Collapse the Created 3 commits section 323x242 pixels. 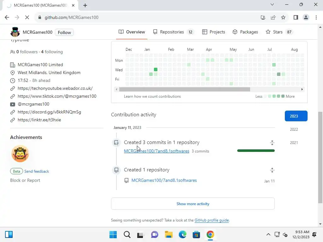point(272,143)
